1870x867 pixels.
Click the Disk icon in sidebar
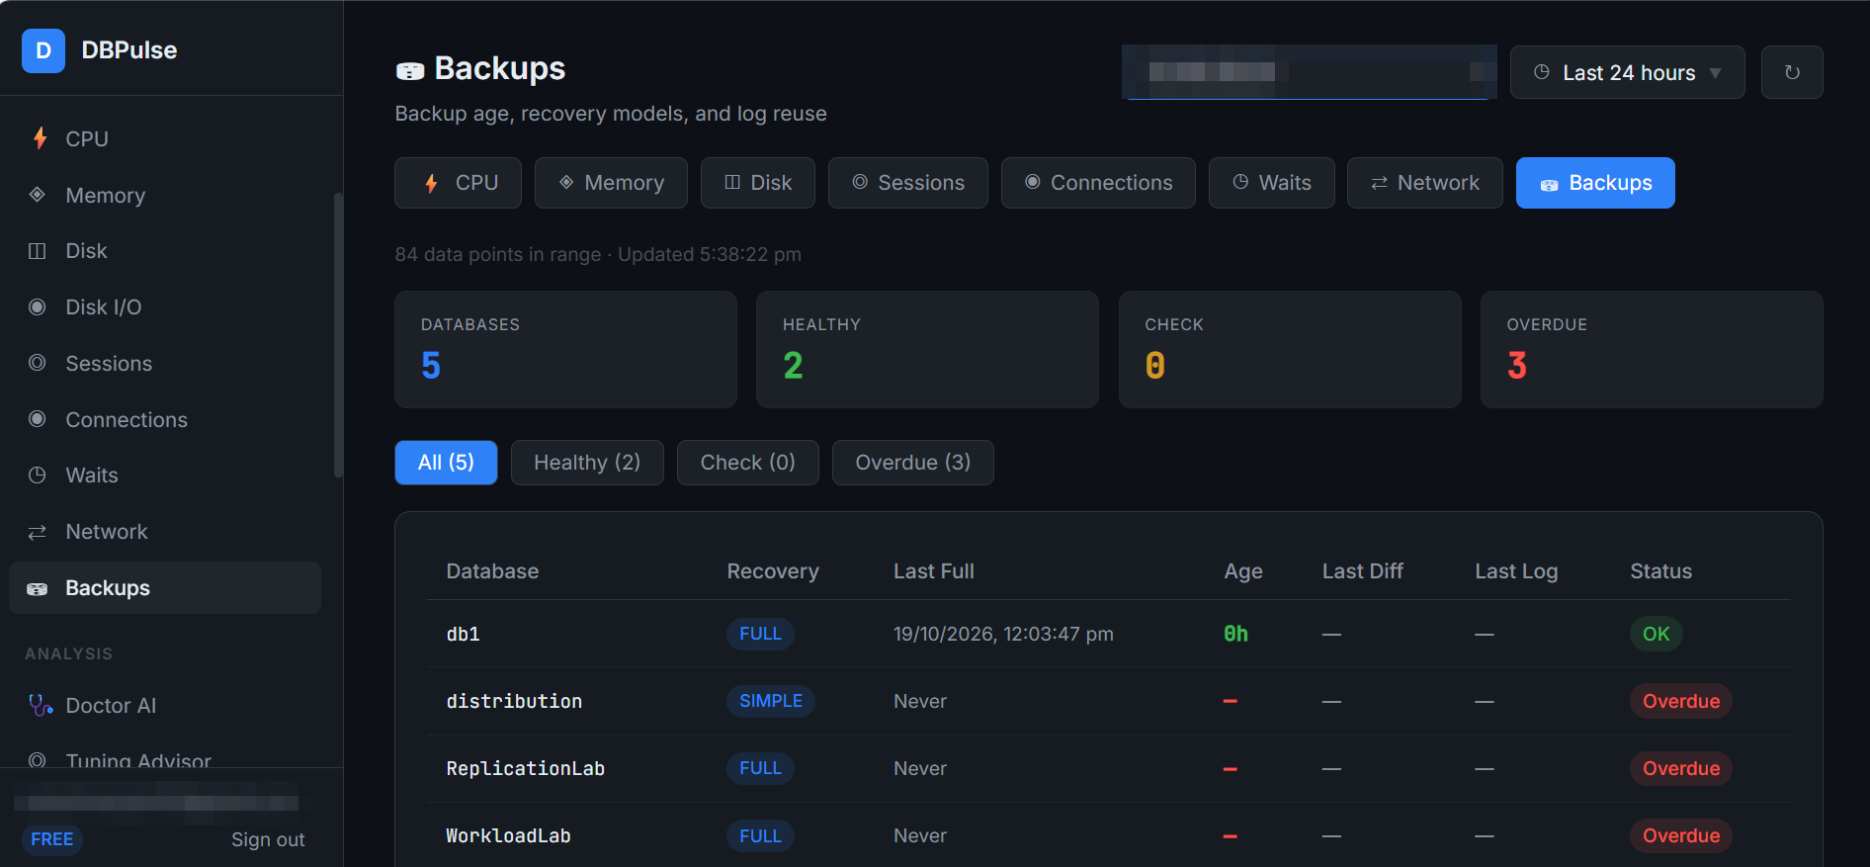(38, 251)
